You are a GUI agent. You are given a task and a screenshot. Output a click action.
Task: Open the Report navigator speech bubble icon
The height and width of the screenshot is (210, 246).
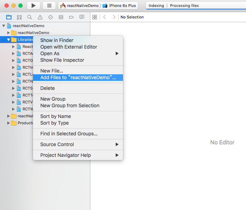click(x=82, y=17)
